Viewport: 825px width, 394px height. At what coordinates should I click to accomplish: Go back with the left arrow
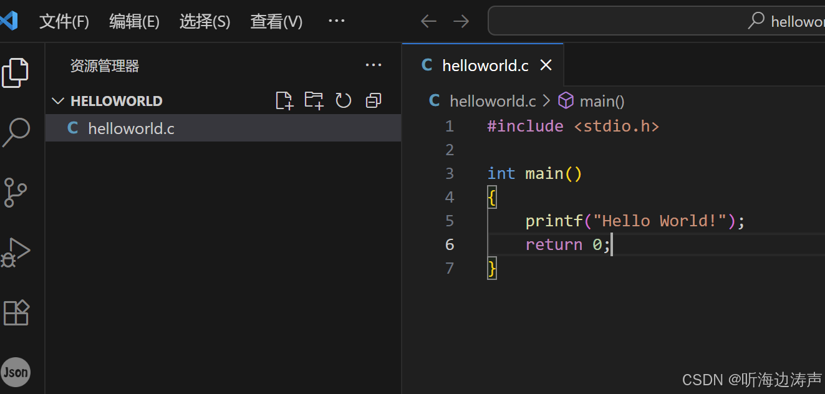tap(428, 22)
